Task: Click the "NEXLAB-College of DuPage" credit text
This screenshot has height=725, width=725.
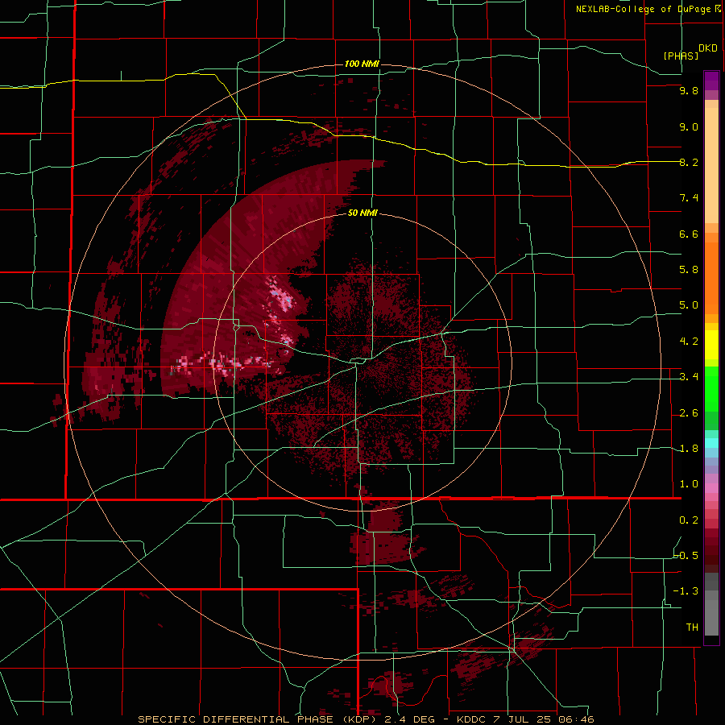Action: point(643,9)
